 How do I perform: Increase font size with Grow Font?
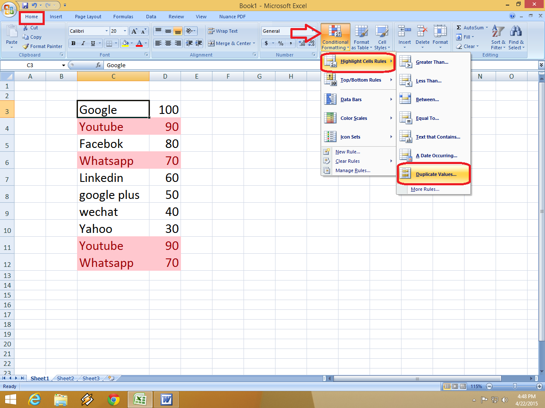(134, 31)
